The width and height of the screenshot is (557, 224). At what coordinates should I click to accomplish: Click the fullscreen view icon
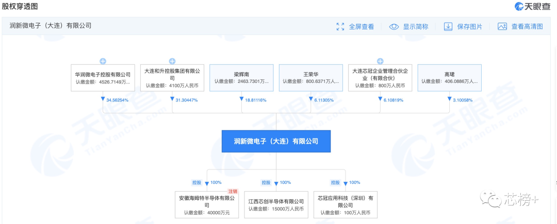pos(340,26)
